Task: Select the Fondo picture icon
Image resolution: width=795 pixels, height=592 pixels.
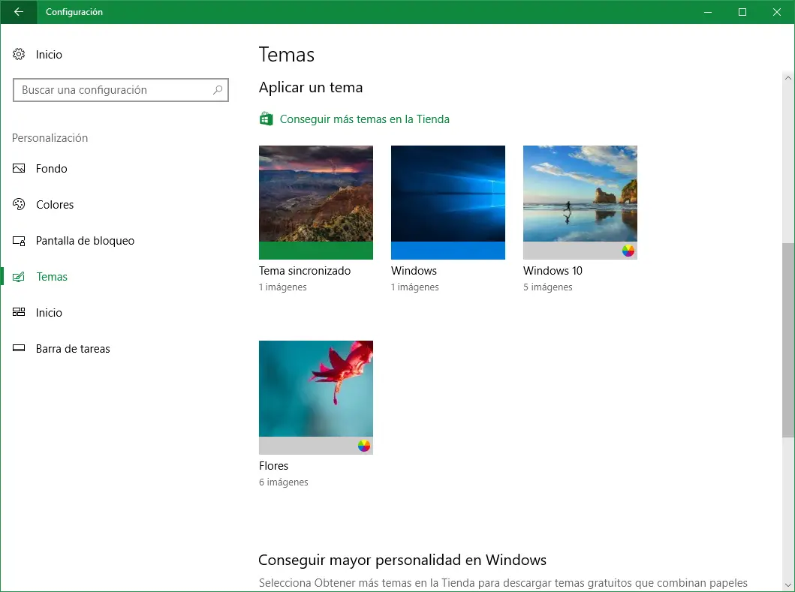Action: pyautogui.click(x=19, y=168)
